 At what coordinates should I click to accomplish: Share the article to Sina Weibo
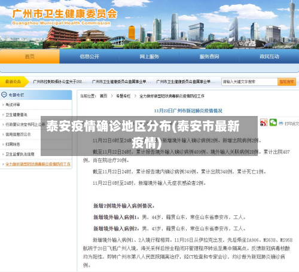[x=264, y=123]
